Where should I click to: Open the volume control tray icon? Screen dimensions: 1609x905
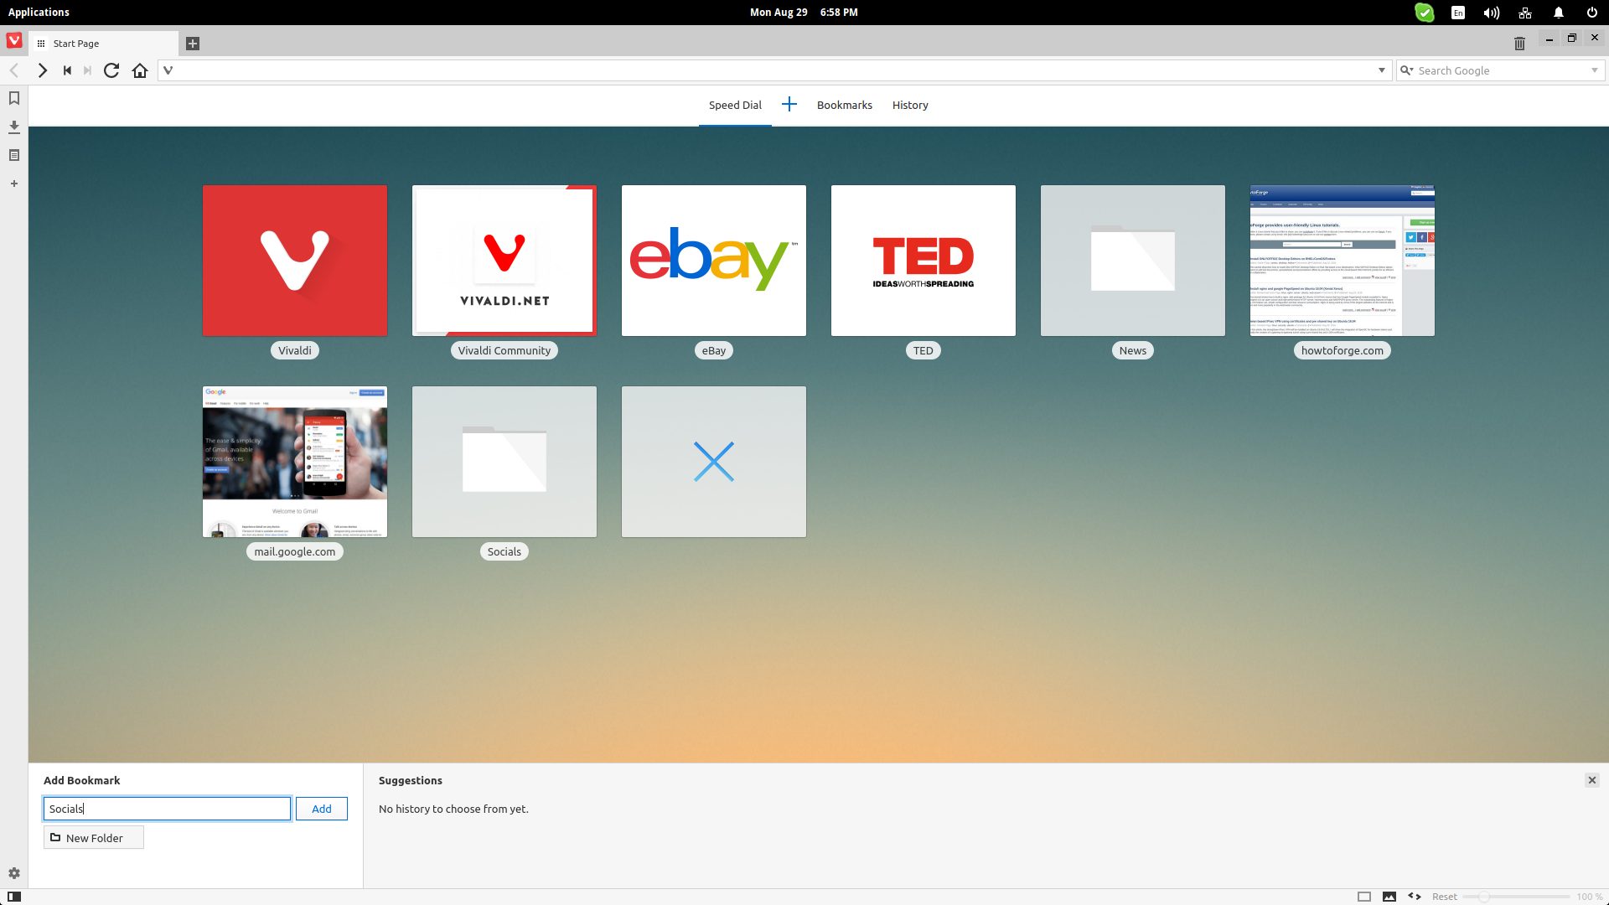(x=1492, y=13)
